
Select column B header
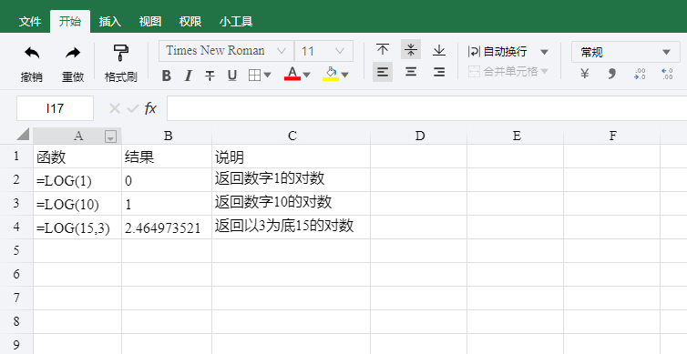point(168,136)
